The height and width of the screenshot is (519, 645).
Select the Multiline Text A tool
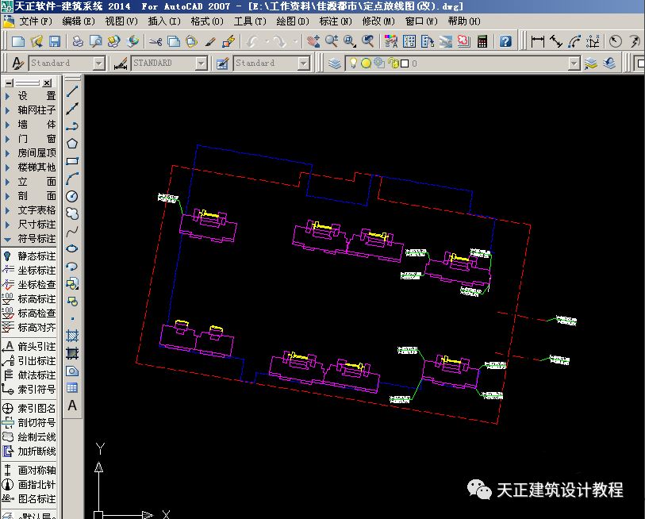[x=72, y=406]
